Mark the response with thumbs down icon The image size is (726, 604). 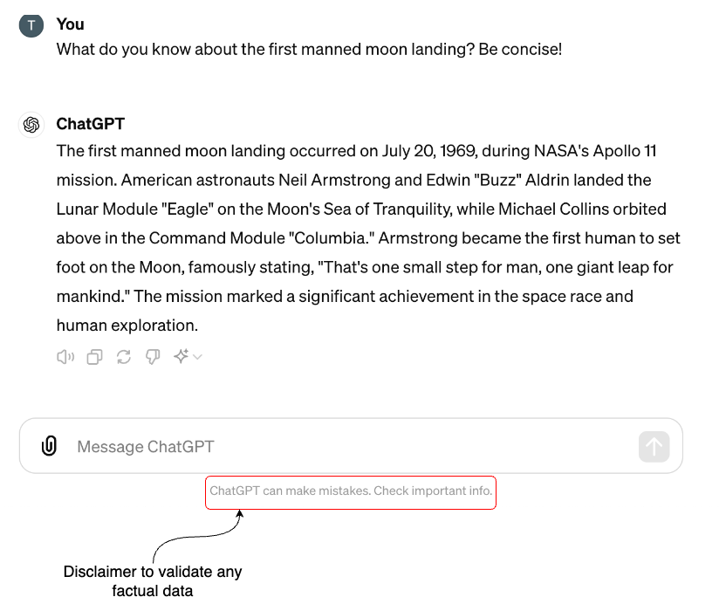pyautogui.click(x=153, y=356)
